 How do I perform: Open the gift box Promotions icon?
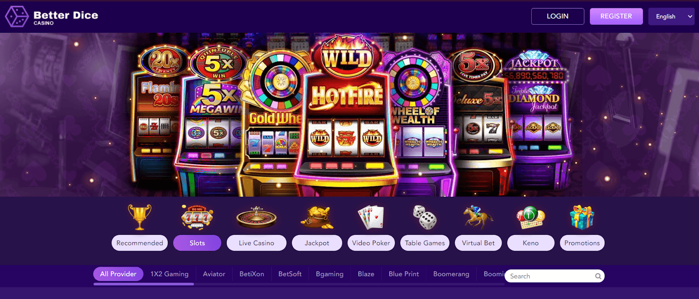[x=582, y=217]
